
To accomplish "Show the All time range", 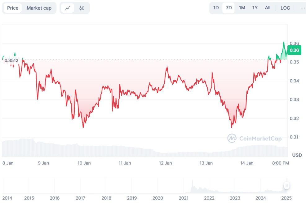I will [268, 8].
